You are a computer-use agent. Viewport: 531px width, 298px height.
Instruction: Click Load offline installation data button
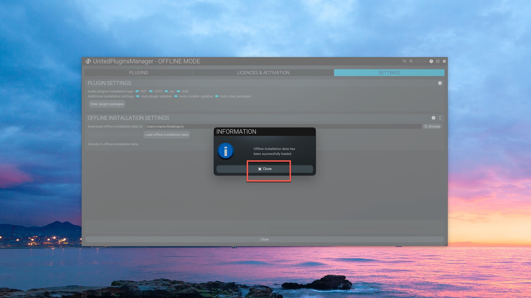pyautogui.click(x=166, y=135)
